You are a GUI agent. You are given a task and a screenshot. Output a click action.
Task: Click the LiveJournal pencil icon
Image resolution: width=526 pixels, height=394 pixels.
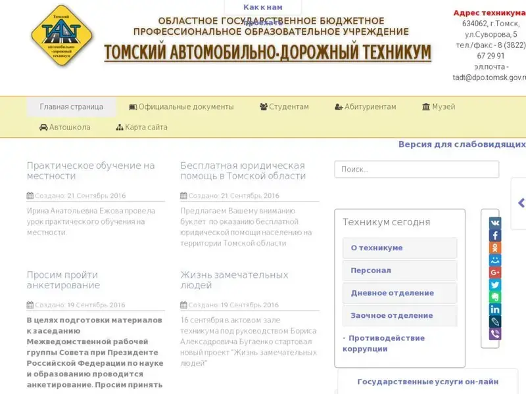click(494, 322)
